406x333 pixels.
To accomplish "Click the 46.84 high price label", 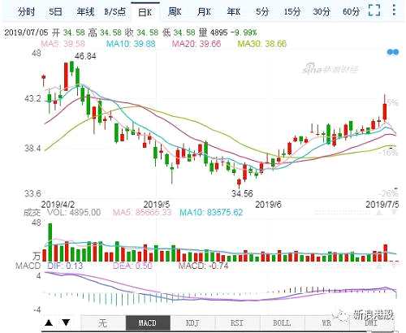I will pyautogui.click(x=85, y=56).
